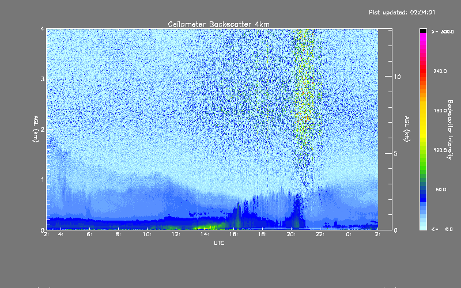Viewport: 461px width, 288px height.
Task: Click the 'Ceilometer Backscatter 4km' plot title
Action: click(218, 24)
